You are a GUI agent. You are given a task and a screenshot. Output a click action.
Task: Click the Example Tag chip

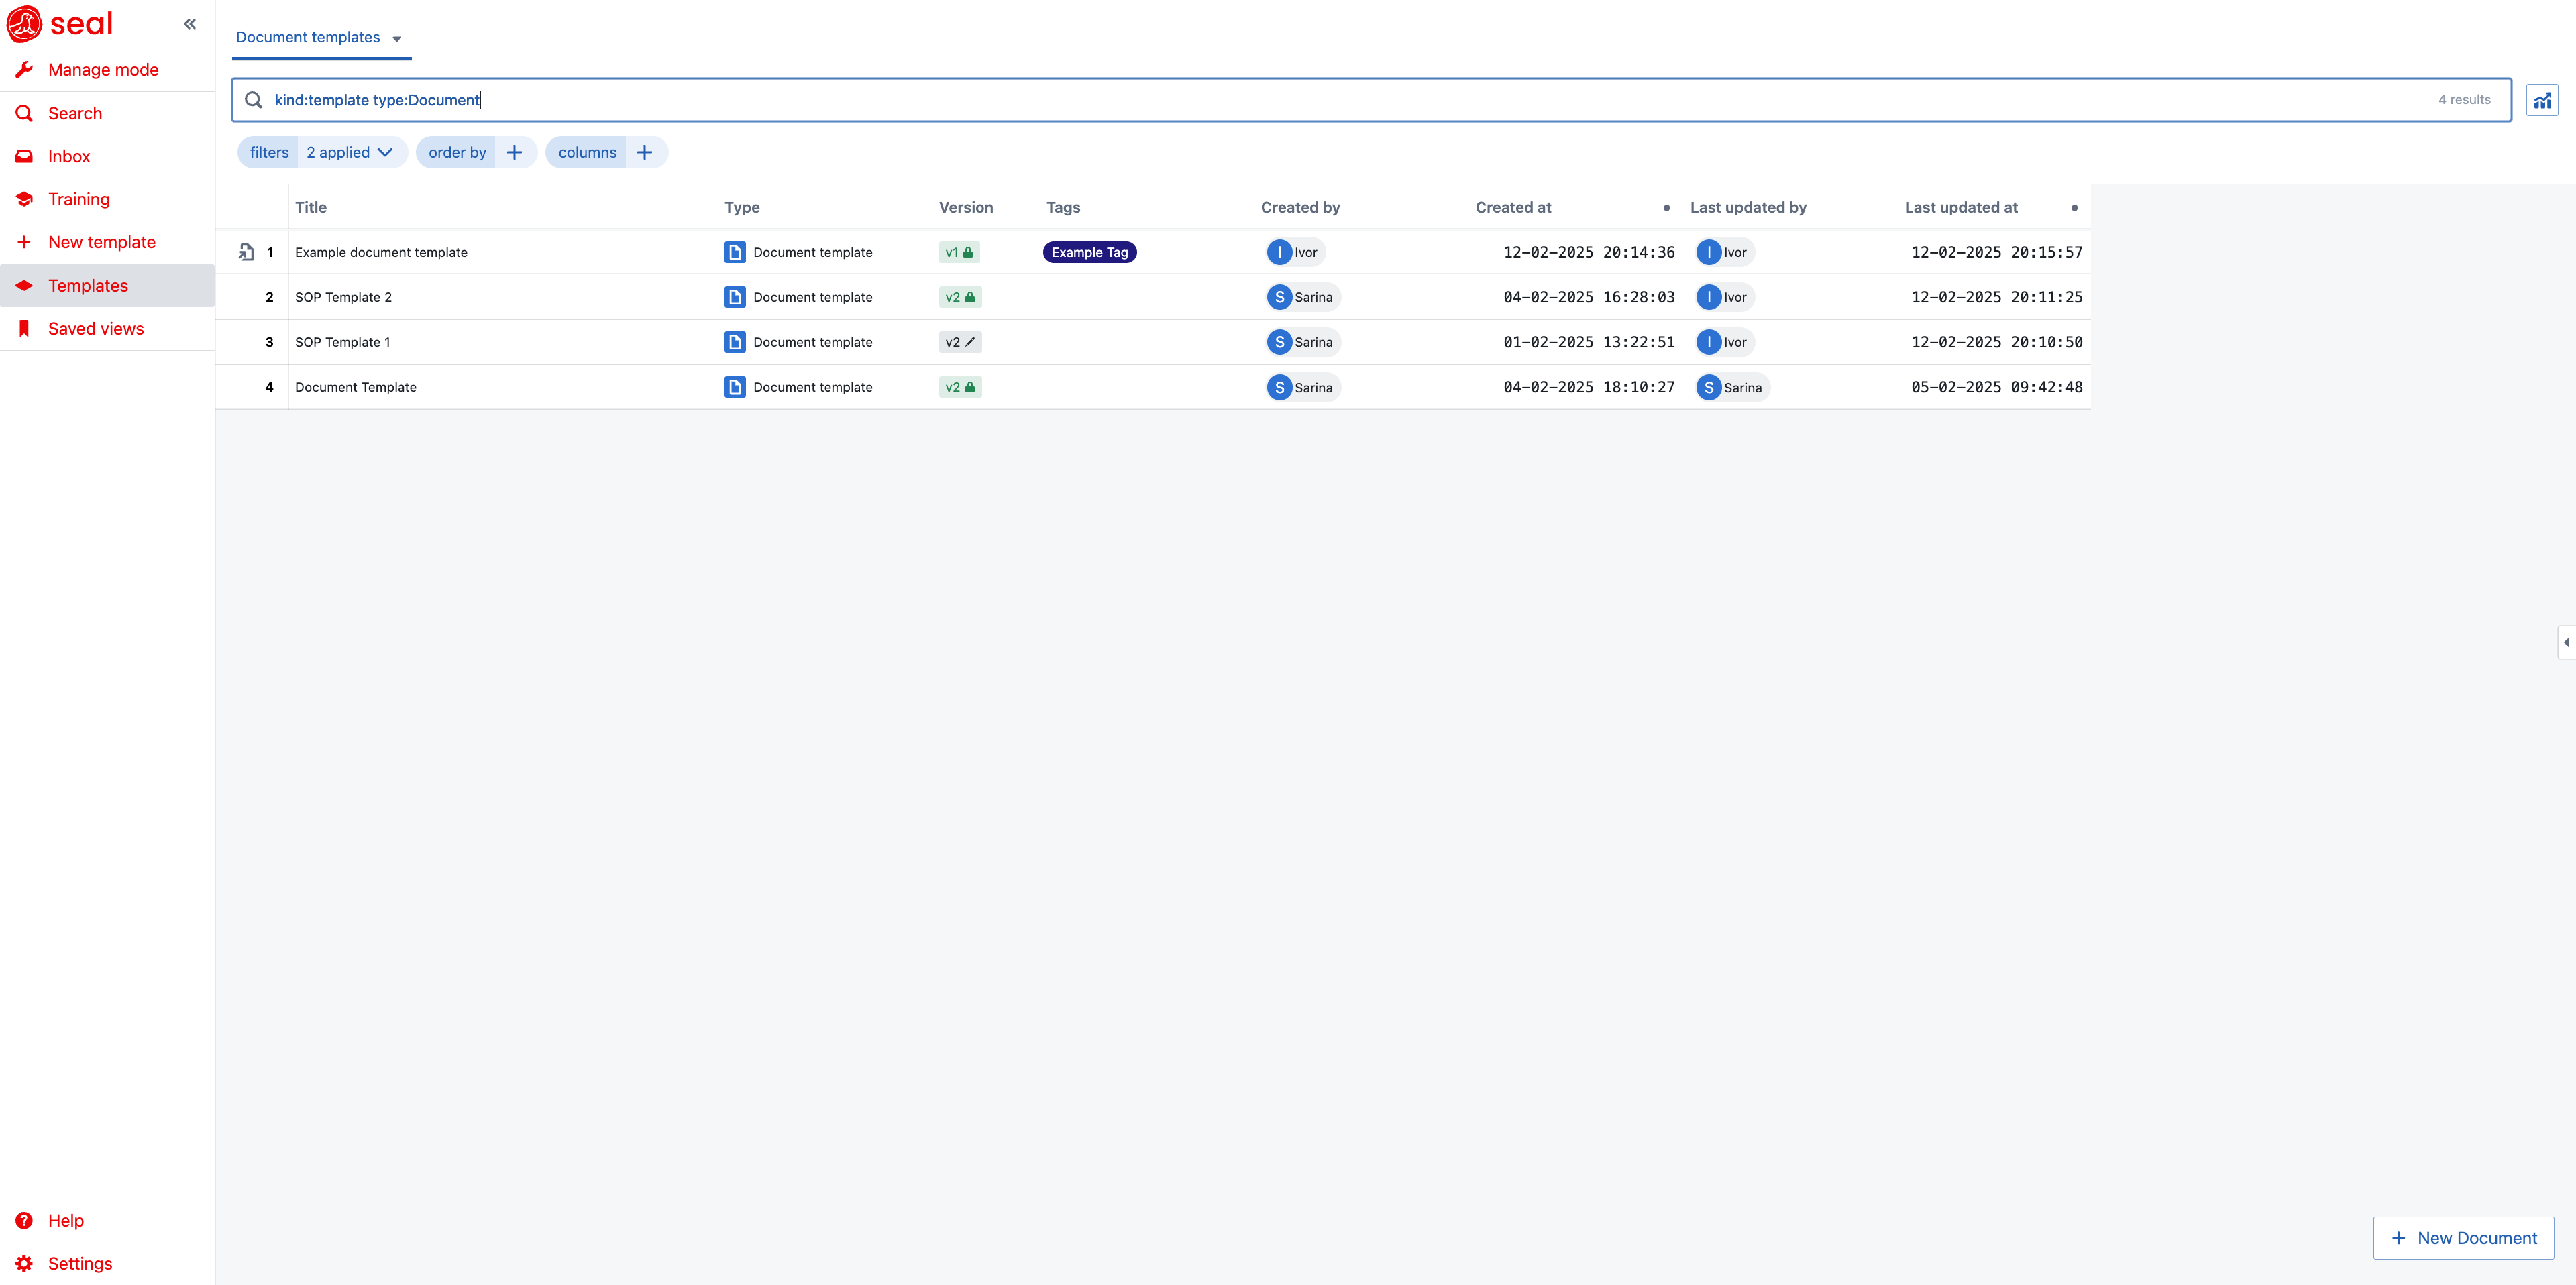[x=1089, y=252]
